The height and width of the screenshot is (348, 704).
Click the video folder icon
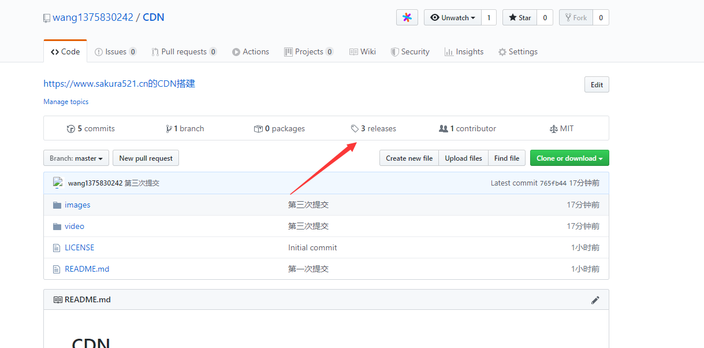pos(57,227)
